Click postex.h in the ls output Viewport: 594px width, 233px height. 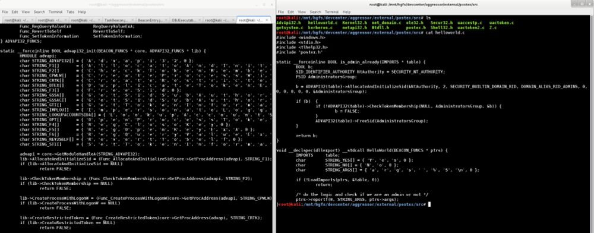pyautogui.click(x=416, y=28)
